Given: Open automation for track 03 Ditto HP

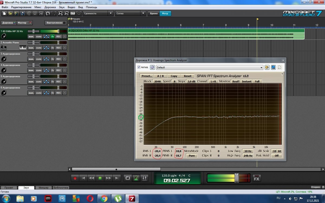Looking at the screenshot, I should pyautogui.click(x=46, y=36).
